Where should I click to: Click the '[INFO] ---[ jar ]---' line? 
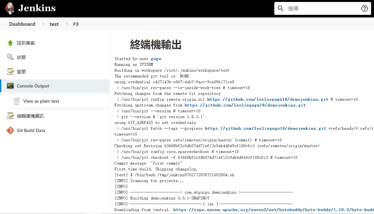204,204
